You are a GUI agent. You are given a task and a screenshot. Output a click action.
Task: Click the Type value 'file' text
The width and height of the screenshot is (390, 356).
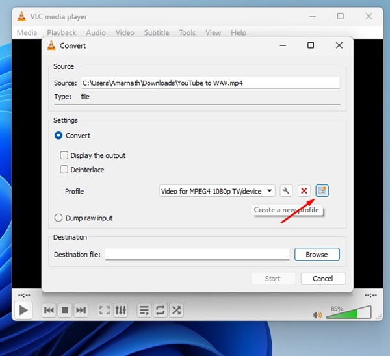[x=85, y=96]
